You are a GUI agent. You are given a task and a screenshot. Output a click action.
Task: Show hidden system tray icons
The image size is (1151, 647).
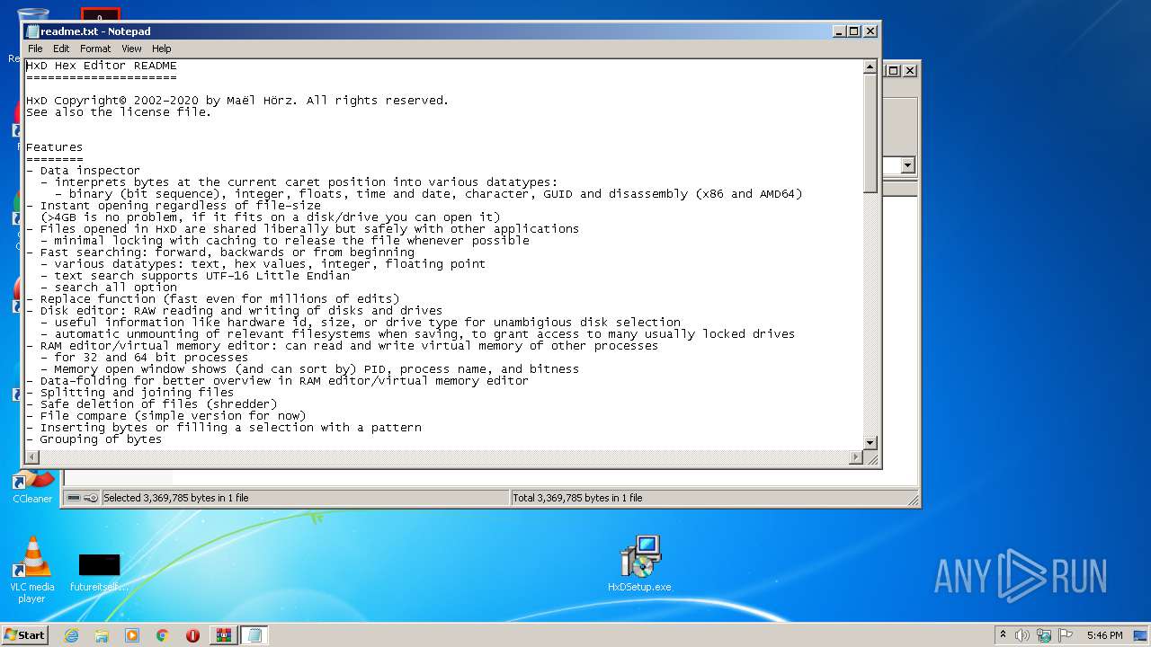pos(1003,634)
